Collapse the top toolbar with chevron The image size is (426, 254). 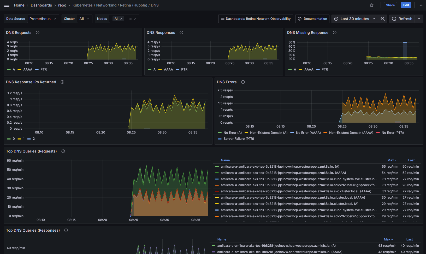[421, 5]
